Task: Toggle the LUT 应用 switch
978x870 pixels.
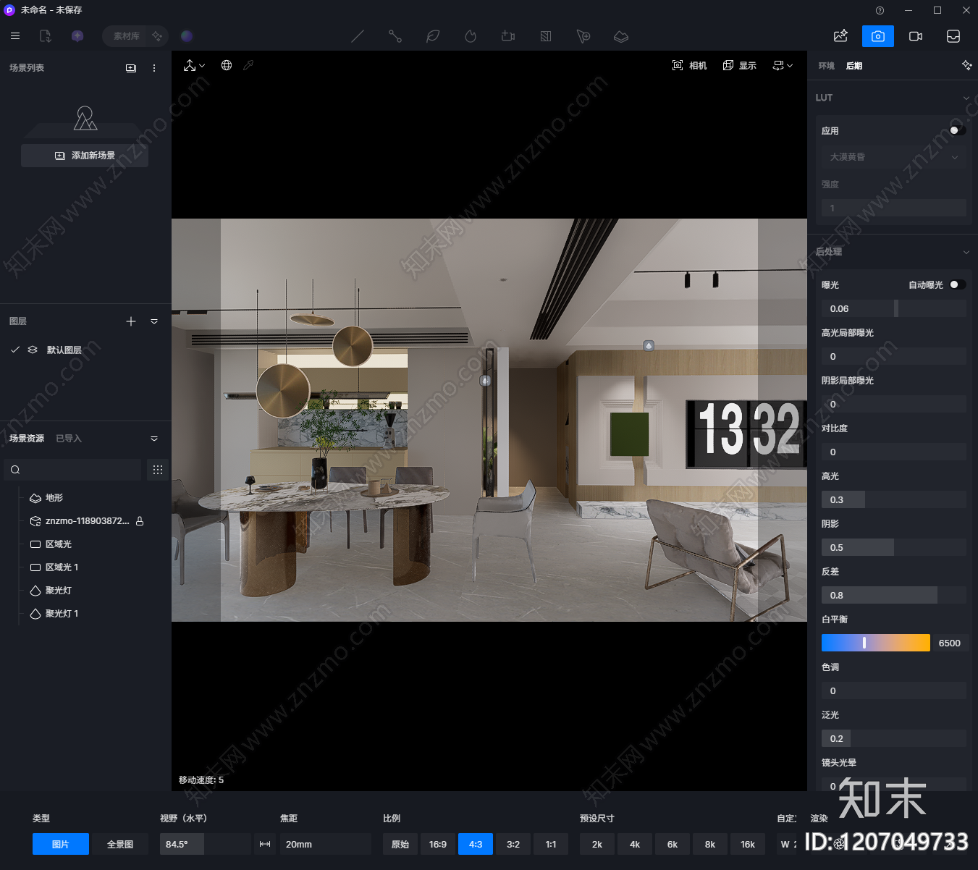Action: [957, 130]
